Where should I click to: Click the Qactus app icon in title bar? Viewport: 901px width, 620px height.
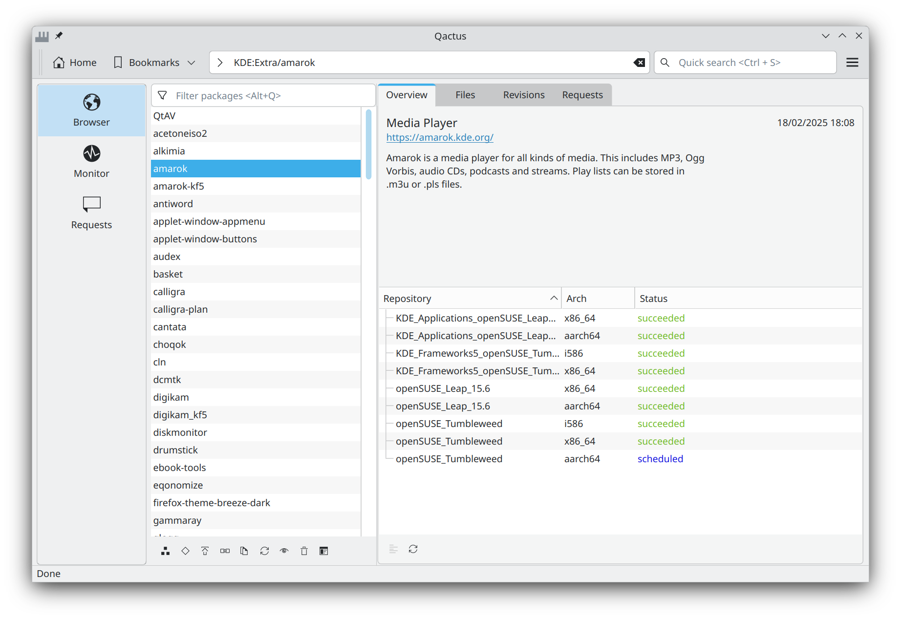click(42, 36)
